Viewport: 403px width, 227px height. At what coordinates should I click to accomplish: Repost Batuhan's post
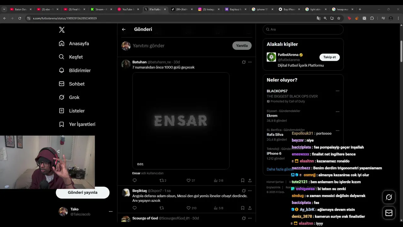pyautogui.click(x=163, y=180)
